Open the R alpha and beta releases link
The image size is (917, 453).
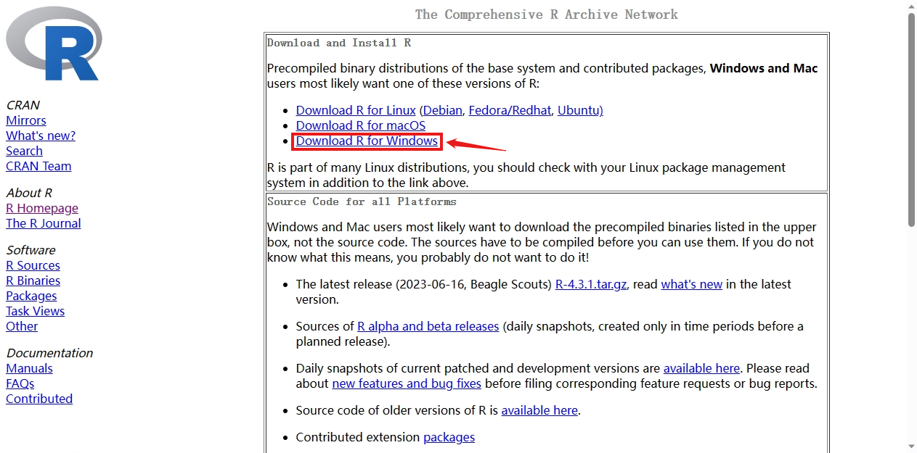click(x=428, y=326)
